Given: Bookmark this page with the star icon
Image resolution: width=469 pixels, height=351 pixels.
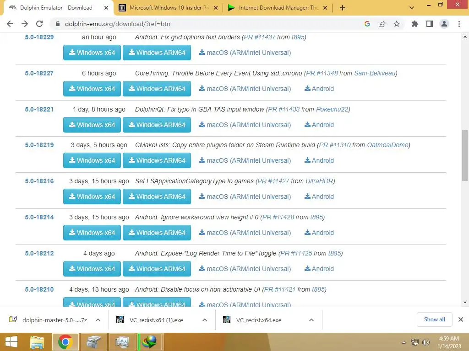Looking at the screenshot, I should click(397, 24).
